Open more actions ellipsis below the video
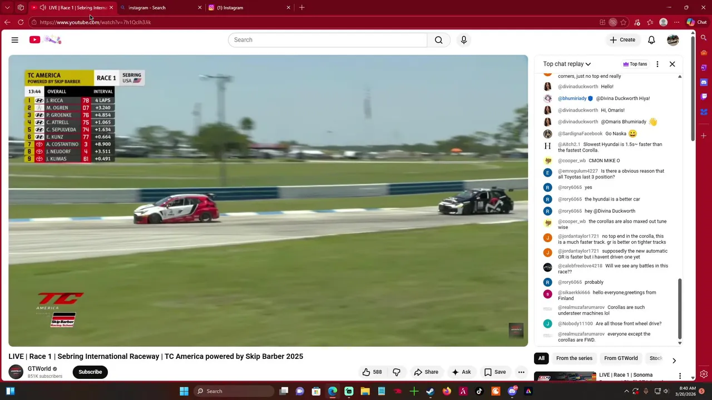This screenshot has height=400, width=712. pos(521,372)
